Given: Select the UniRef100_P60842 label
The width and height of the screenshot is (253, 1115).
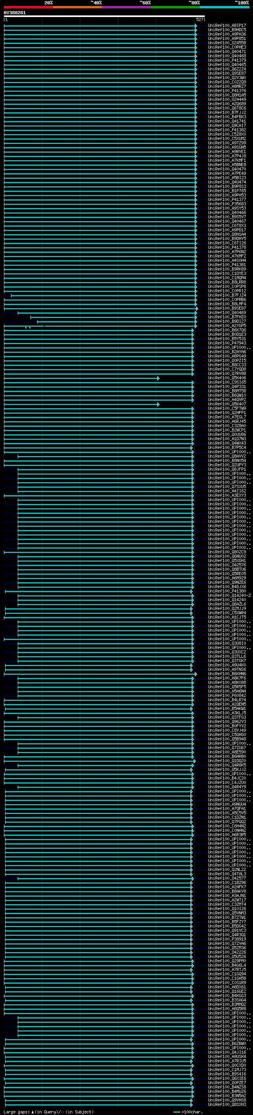Looking at the screenshot, I should (x=227, y=696).
